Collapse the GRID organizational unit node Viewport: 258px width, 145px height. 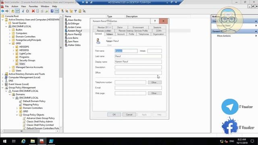tap(10, 43)
